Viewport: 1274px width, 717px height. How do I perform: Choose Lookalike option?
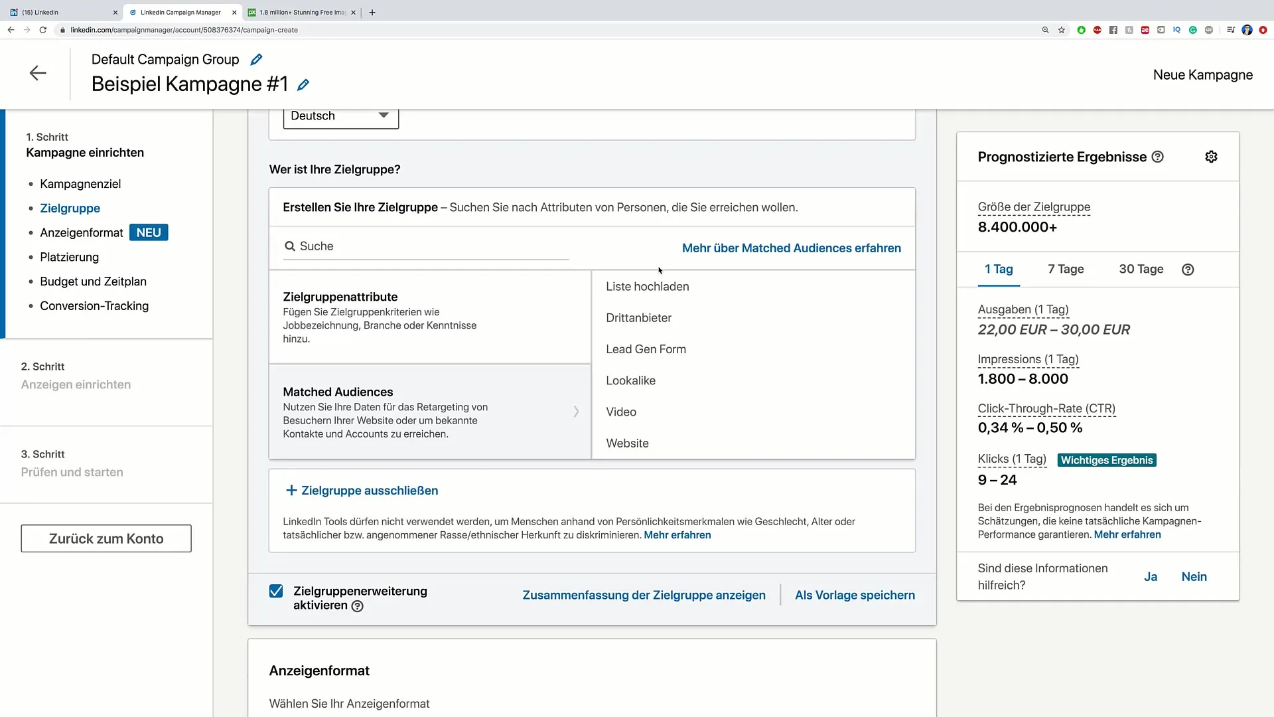(630, 381)
